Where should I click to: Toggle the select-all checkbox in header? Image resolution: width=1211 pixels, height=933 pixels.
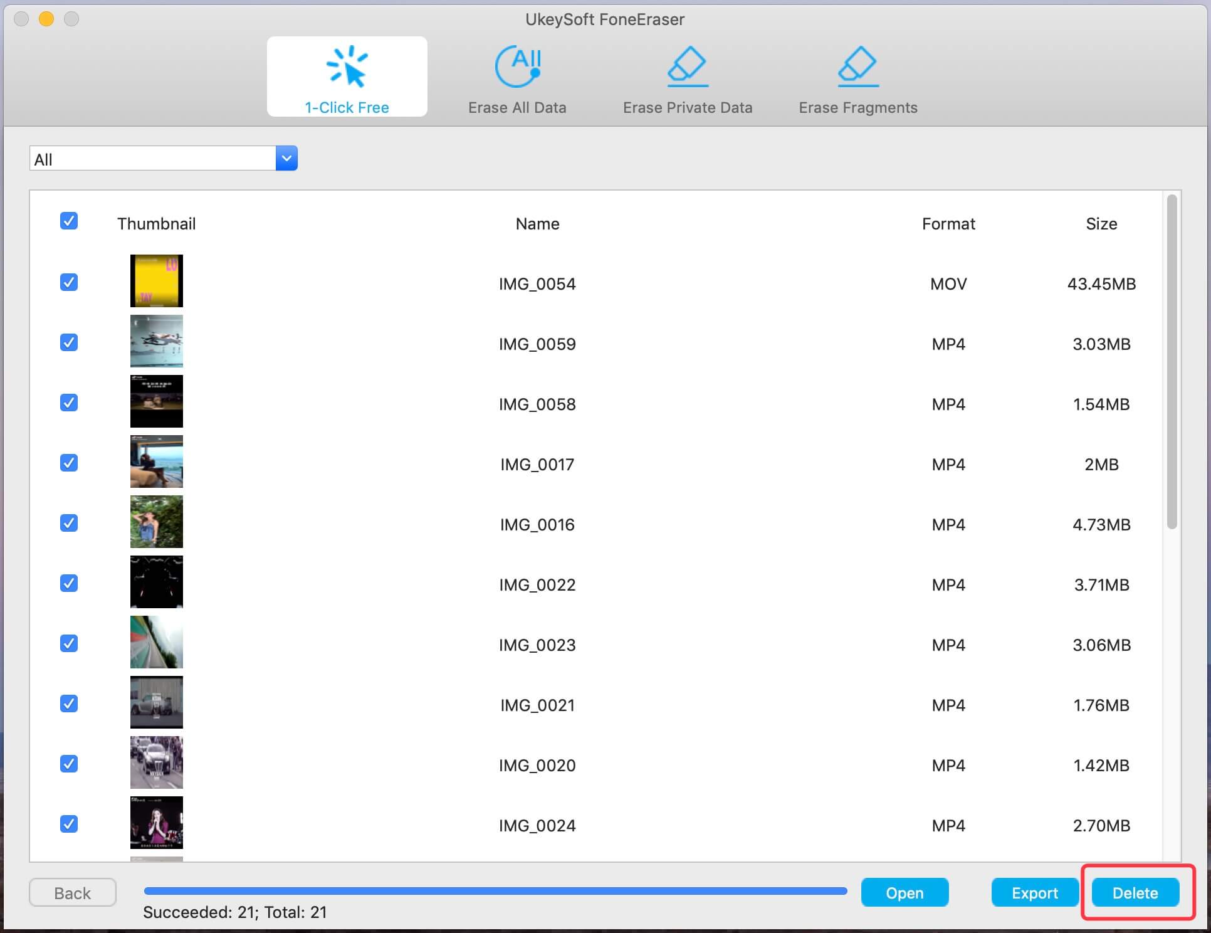[x=69, y=221]
